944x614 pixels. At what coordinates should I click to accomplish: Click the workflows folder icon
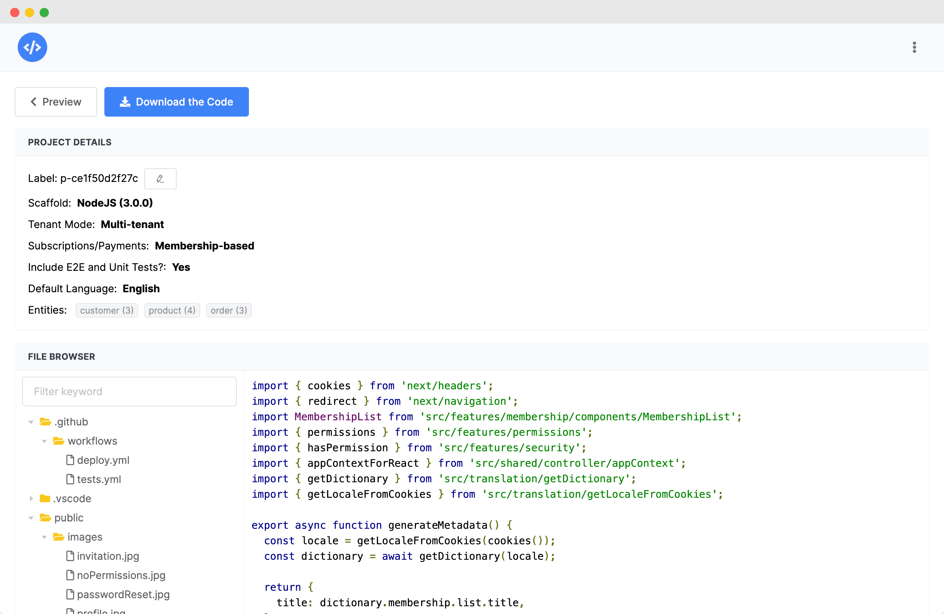(59, 441)
